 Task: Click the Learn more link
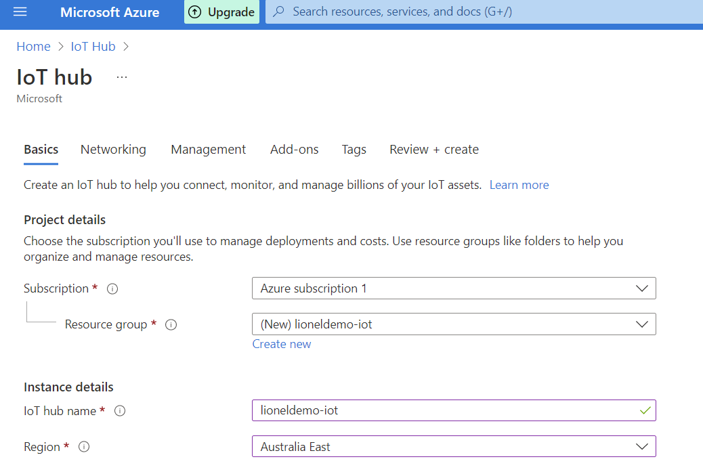[519, 184]
